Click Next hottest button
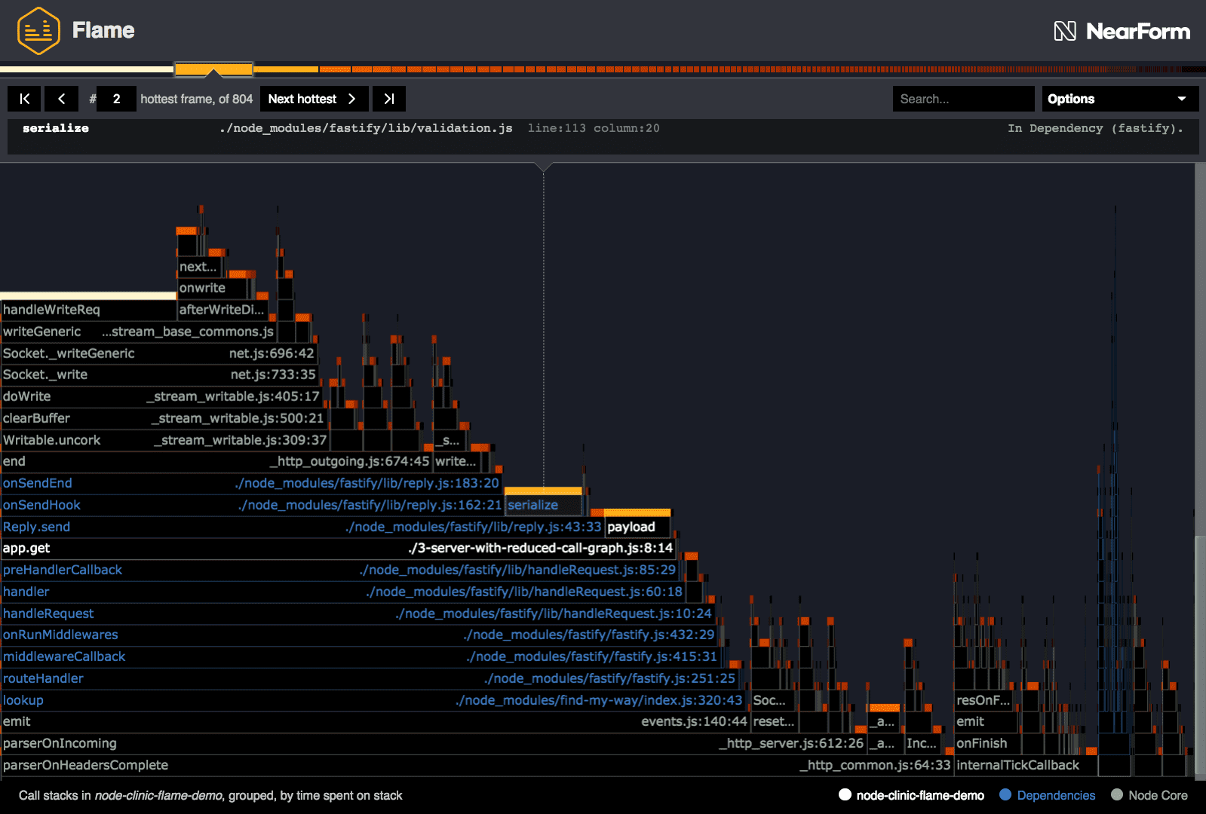Image resolution: width=1206 pixels, height=814 pixels. click(315, 99)
